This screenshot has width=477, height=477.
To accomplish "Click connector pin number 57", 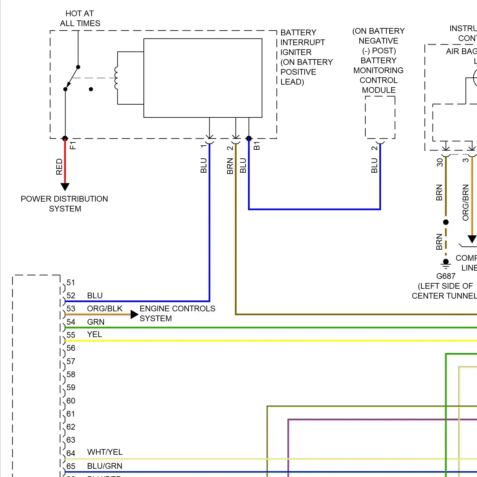I will coord(71,361).
